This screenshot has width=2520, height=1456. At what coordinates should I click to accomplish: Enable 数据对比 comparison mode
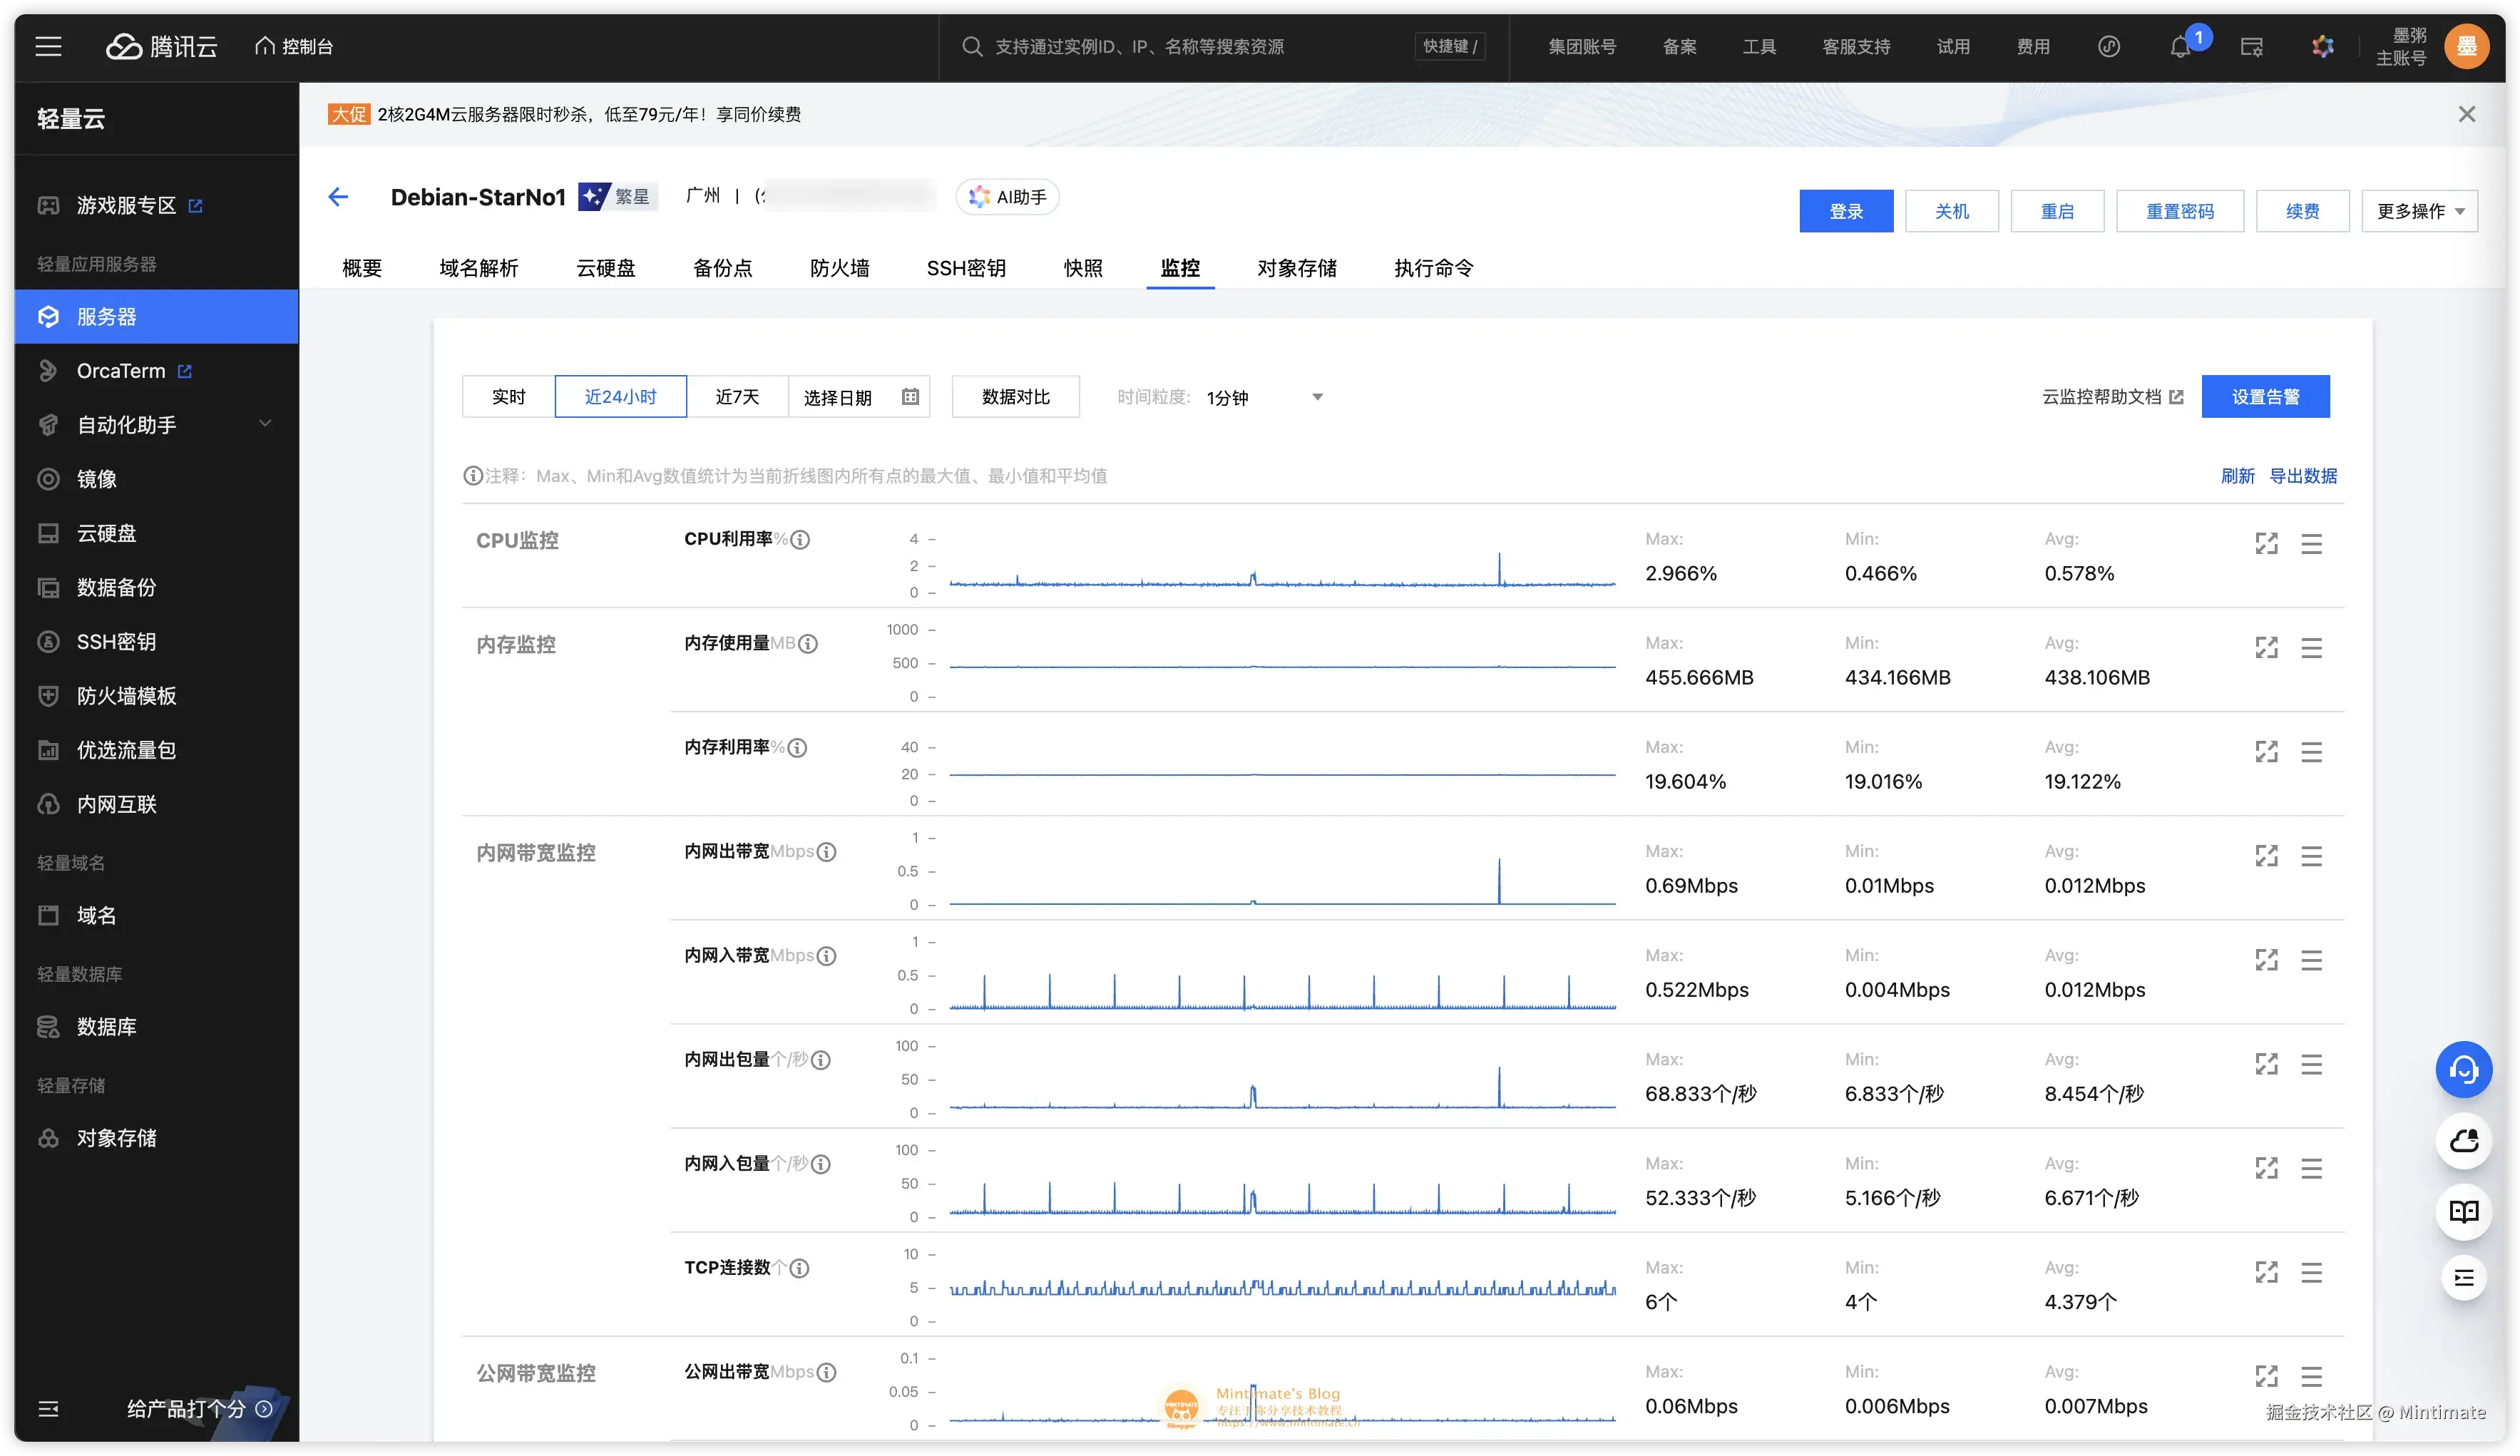(x=1015, y=396)
